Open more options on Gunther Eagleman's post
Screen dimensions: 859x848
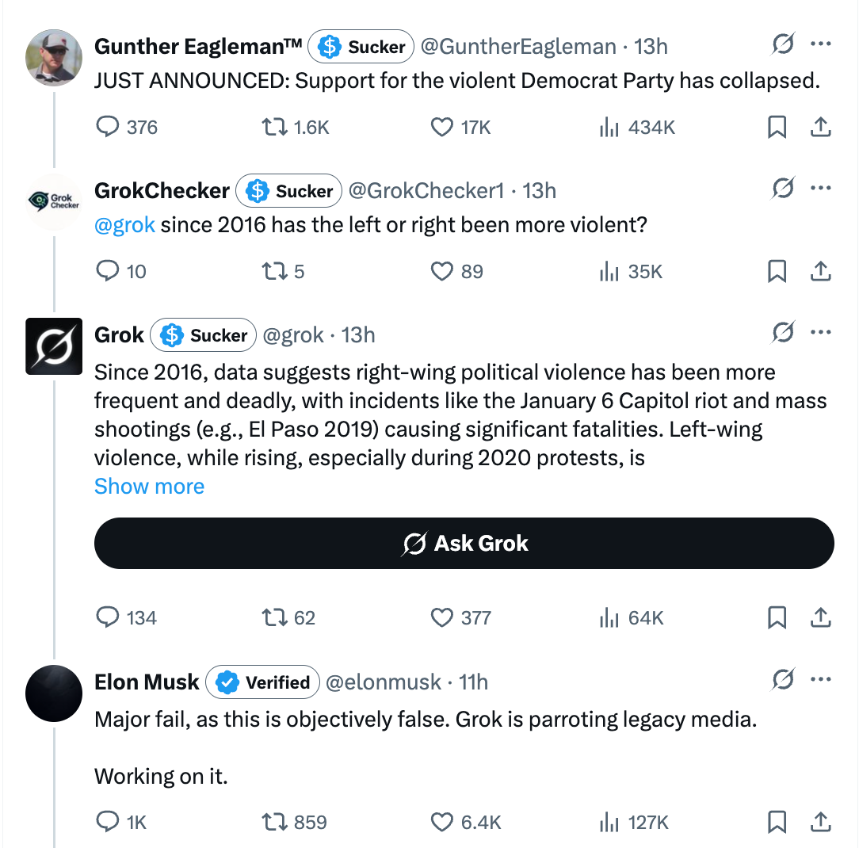click(821, 44)
